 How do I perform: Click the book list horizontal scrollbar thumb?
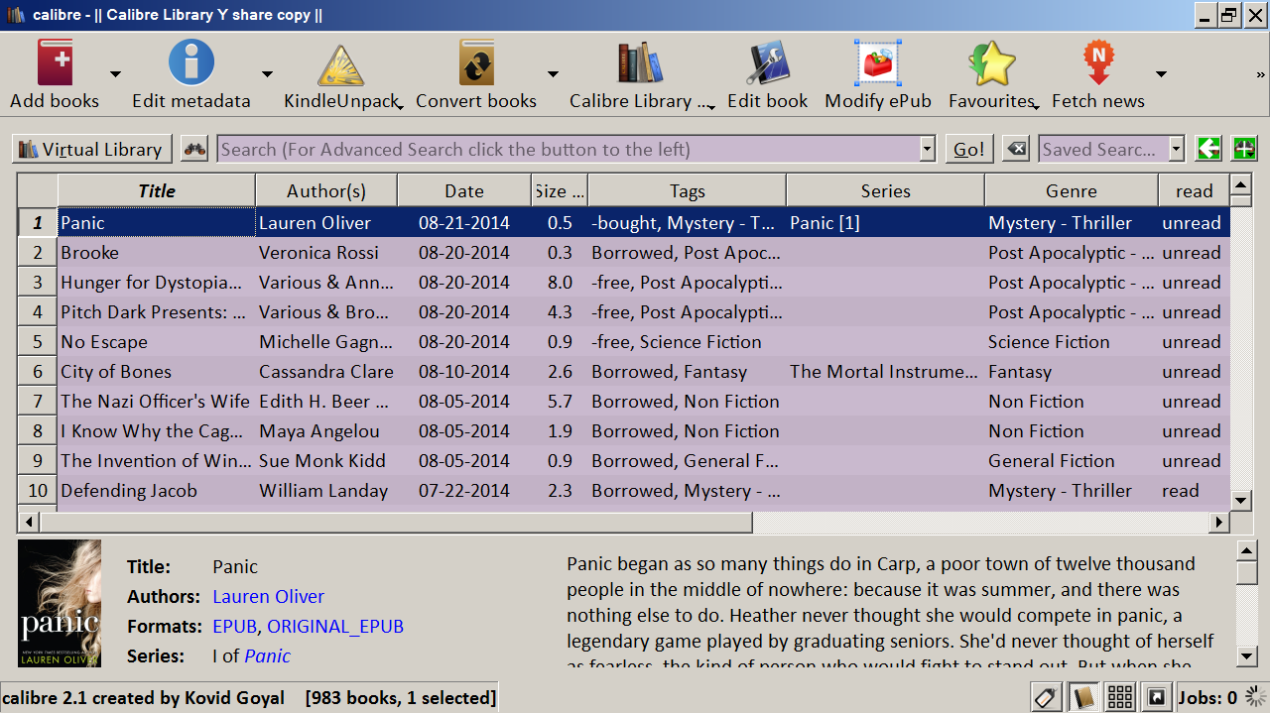(395, 522)
